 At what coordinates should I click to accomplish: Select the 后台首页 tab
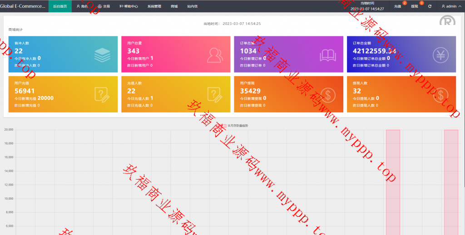click(60, 6)
